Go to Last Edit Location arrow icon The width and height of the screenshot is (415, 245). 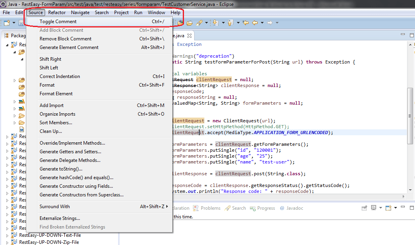[x=246, y=23]
